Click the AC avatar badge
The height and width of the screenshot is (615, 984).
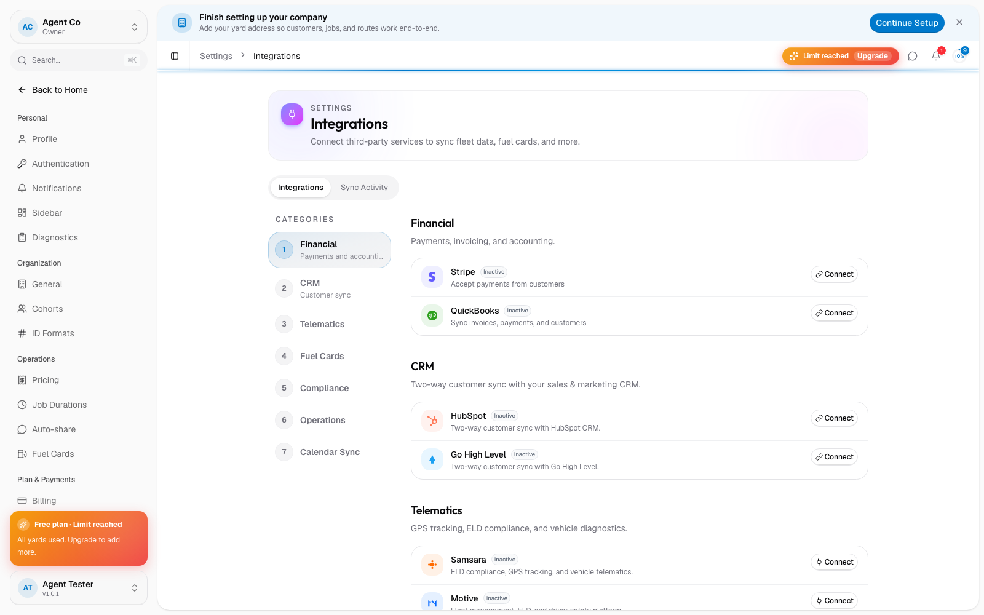coord(28,27)
